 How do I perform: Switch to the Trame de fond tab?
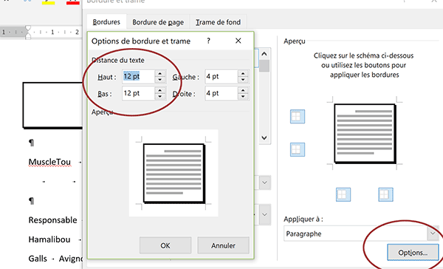(218, 22)
